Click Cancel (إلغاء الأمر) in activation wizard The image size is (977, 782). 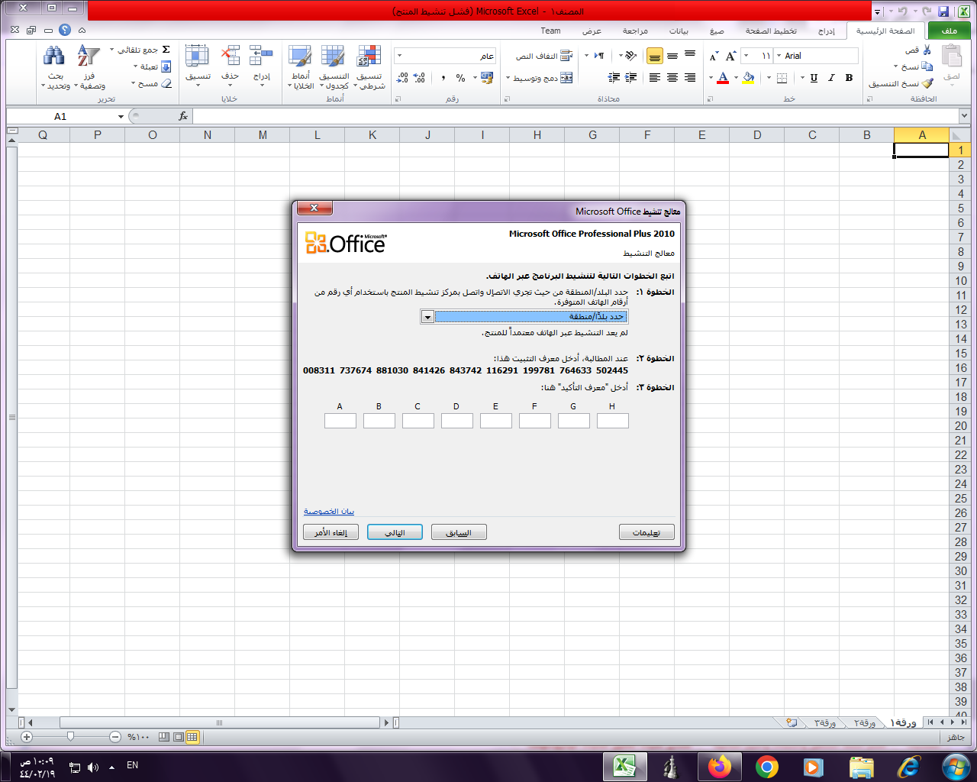click(331, 532)
